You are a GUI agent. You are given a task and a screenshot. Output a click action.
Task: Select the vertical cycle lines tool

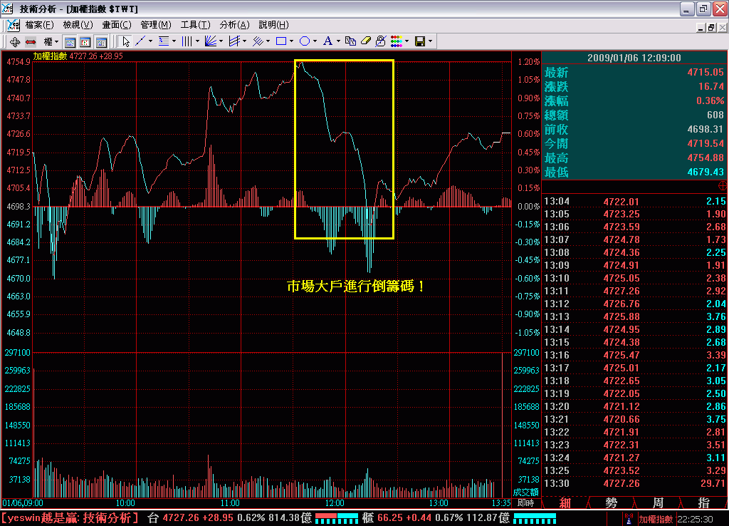tap(187, 42)
